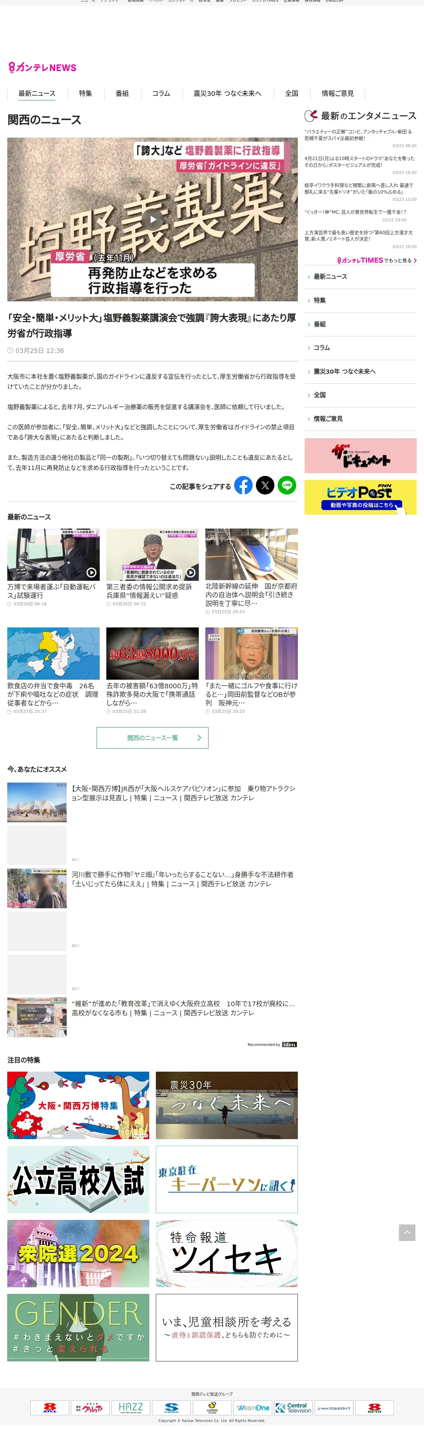Open 大阪・関西万博特集 banner
Image resolution: width=424 pixels, height=1455 pixels.
tap(78, 1105)
